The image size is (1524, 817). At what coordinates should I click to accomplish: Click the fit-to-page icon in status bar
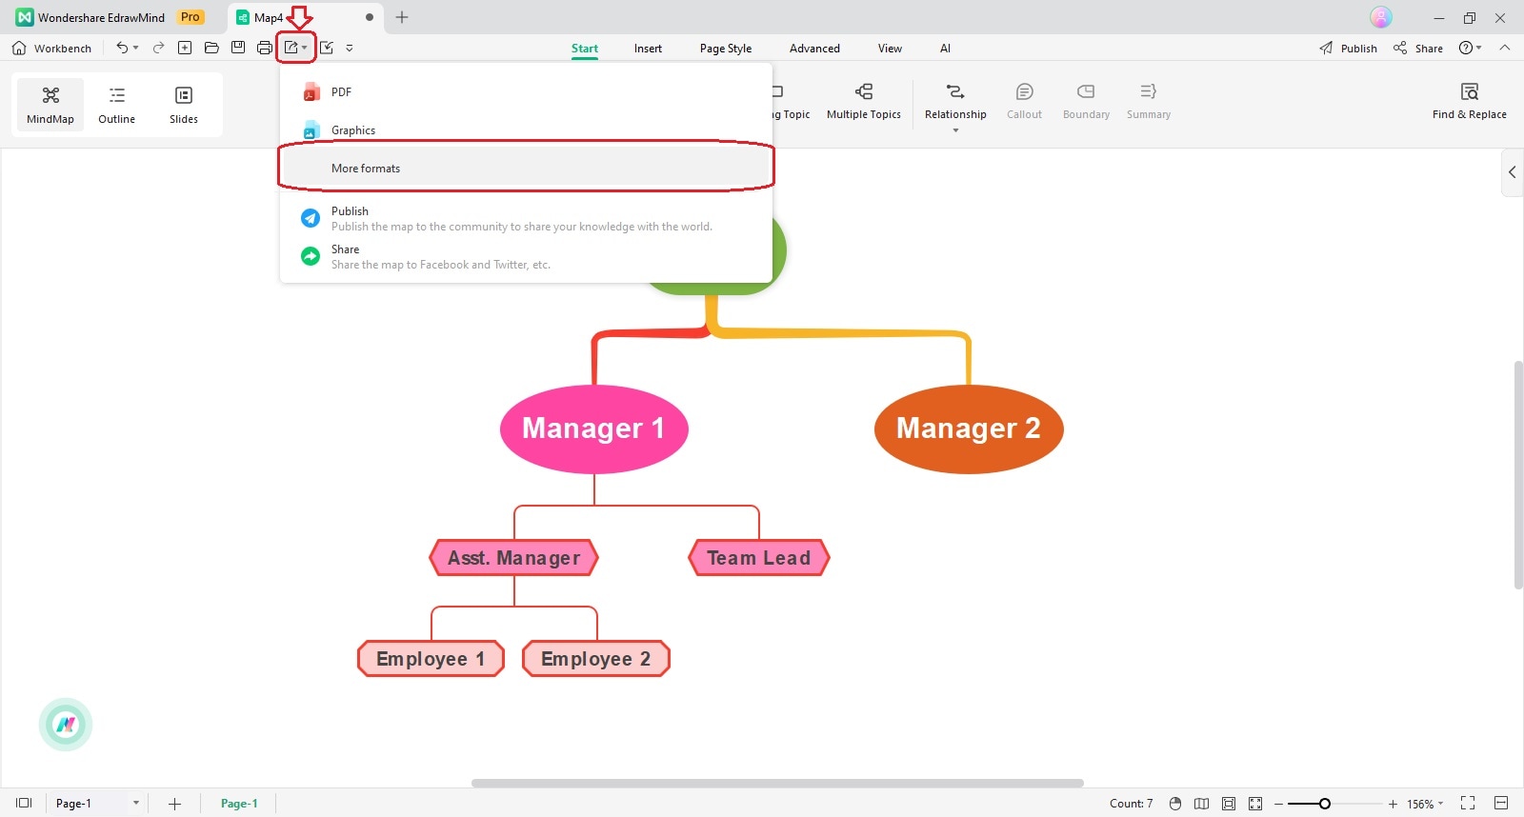pyautogui.click(x=1229, y=804)
